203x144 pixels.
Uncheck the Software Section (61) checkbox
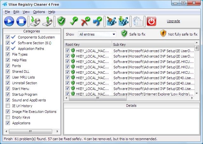click(x=8, y=43)
